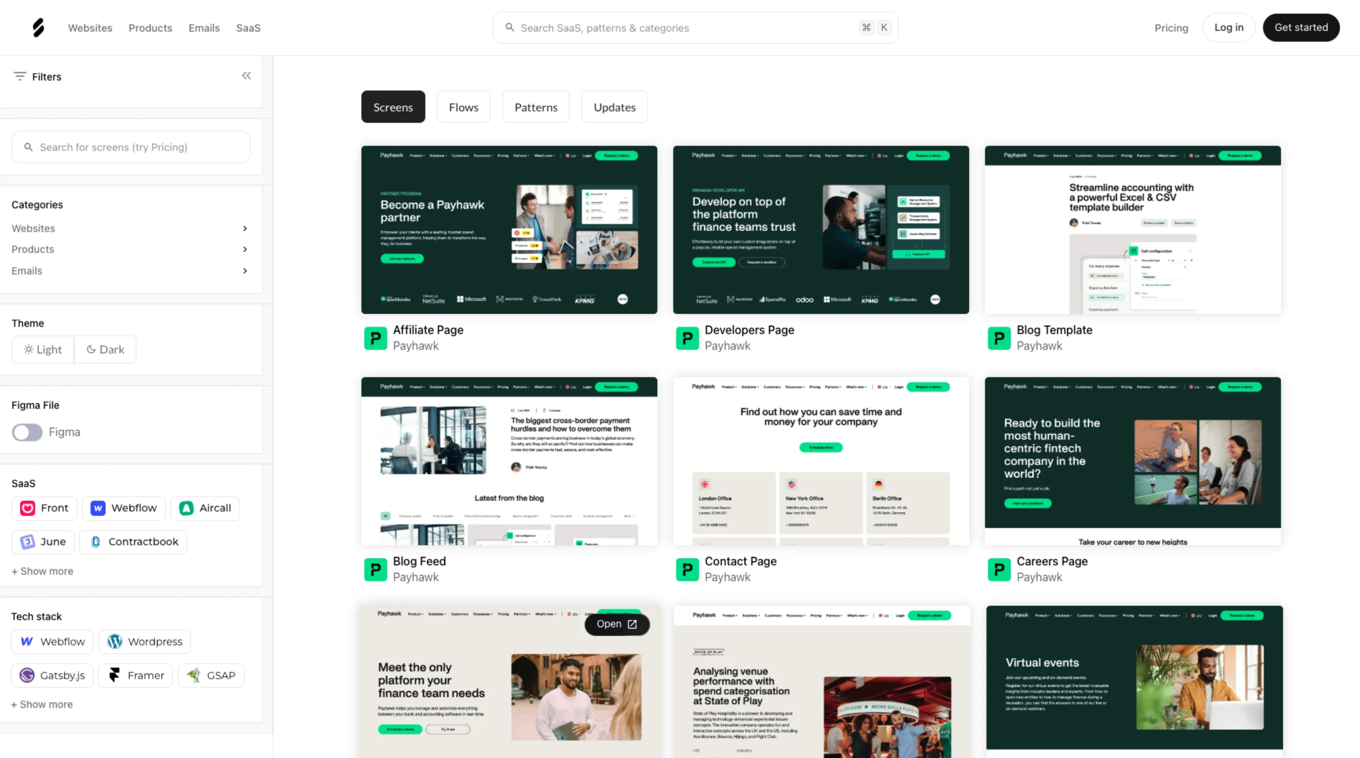Show more Tech stack filters
1360x758 pixels.
[x=42, y=704]
